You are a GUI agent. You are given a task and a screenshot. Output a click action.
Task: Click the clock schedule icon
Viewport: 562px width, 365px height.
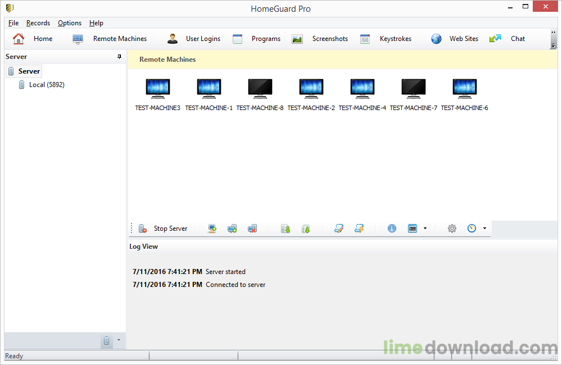pos(472,228)
